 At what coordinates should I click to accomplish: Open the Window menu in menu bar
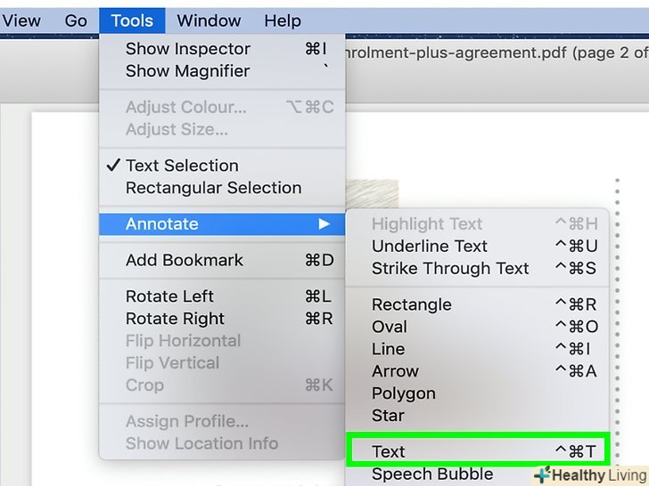tap(208, 20)
